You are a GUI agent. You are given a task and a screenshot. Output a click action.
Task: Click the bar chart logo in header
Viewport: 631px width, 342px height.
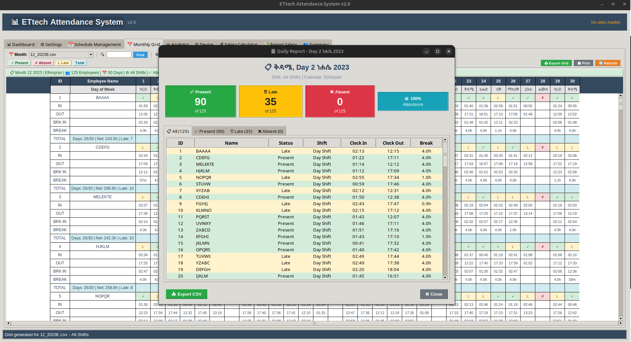pos(15,22)
